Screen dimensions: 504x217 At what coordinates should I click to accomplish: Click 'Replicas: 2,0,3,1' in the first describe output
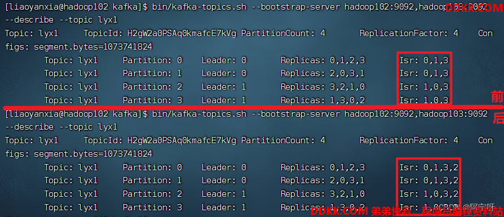(322, 73)
